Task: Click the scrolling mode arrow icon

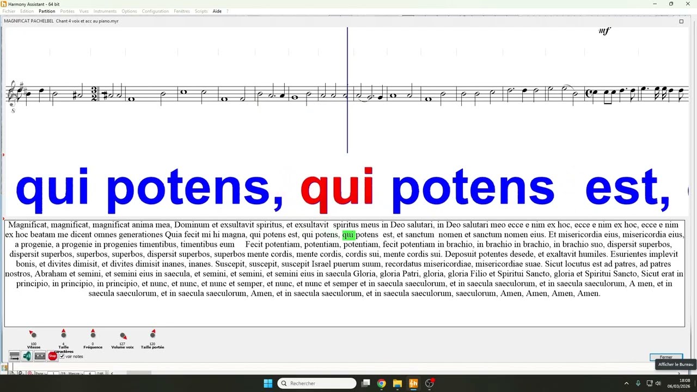Action: (x=15, y=356)
